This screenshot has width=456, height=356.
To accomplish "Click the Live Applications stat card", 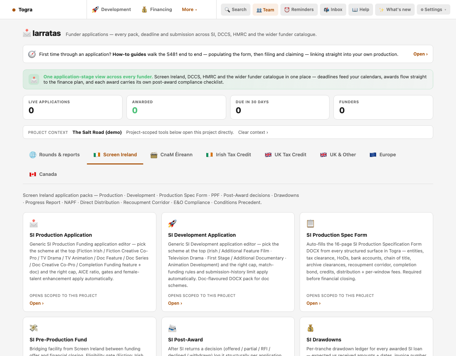I will click(x=73, y=107).
